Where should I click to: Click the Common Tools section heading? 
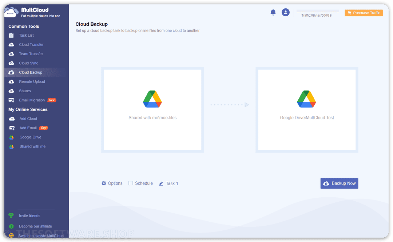[x=24, y=26]
